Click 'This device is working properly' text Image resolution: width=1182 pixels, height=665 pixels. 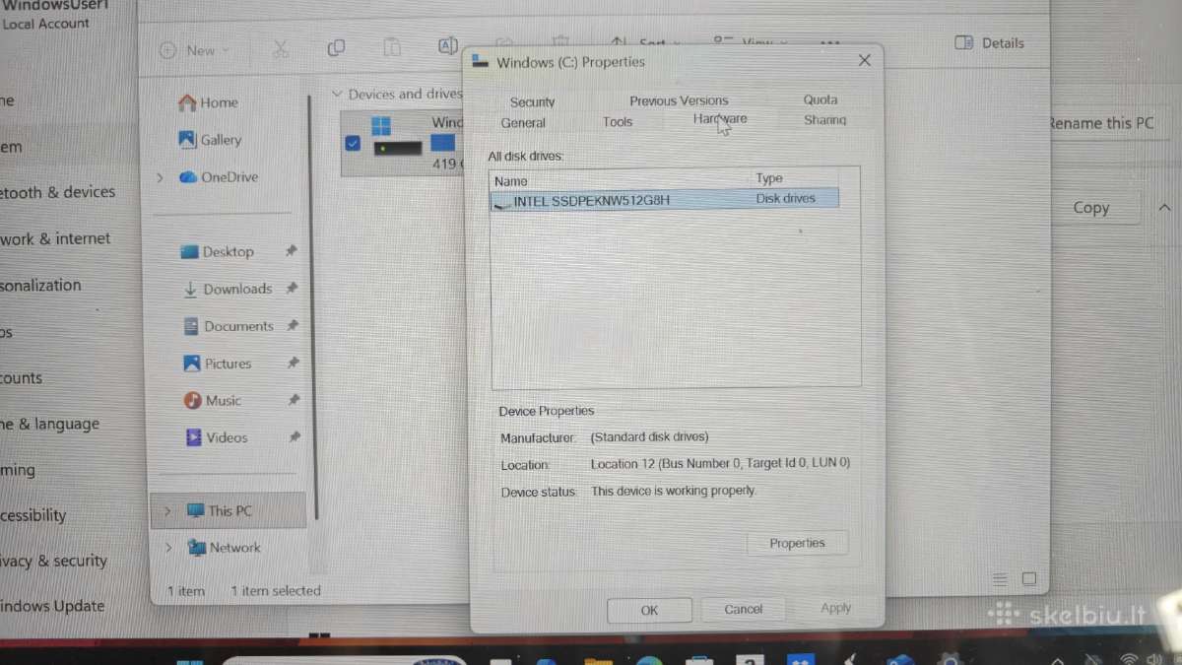click(674, 491)
